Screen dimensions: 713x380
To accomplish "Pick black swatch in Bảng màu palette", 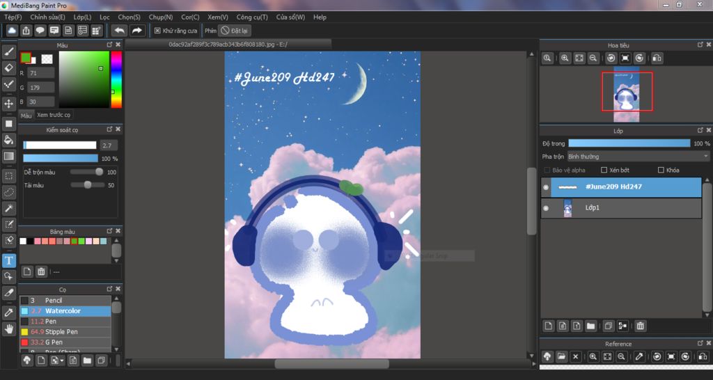I will point(30,242).
